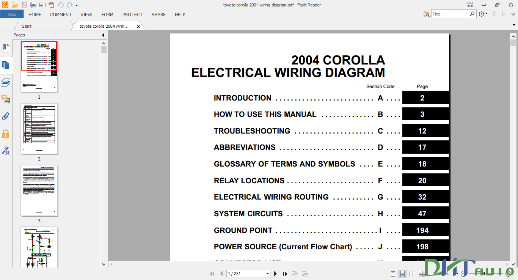Click the advanced search folder icon

coord(427,14)
